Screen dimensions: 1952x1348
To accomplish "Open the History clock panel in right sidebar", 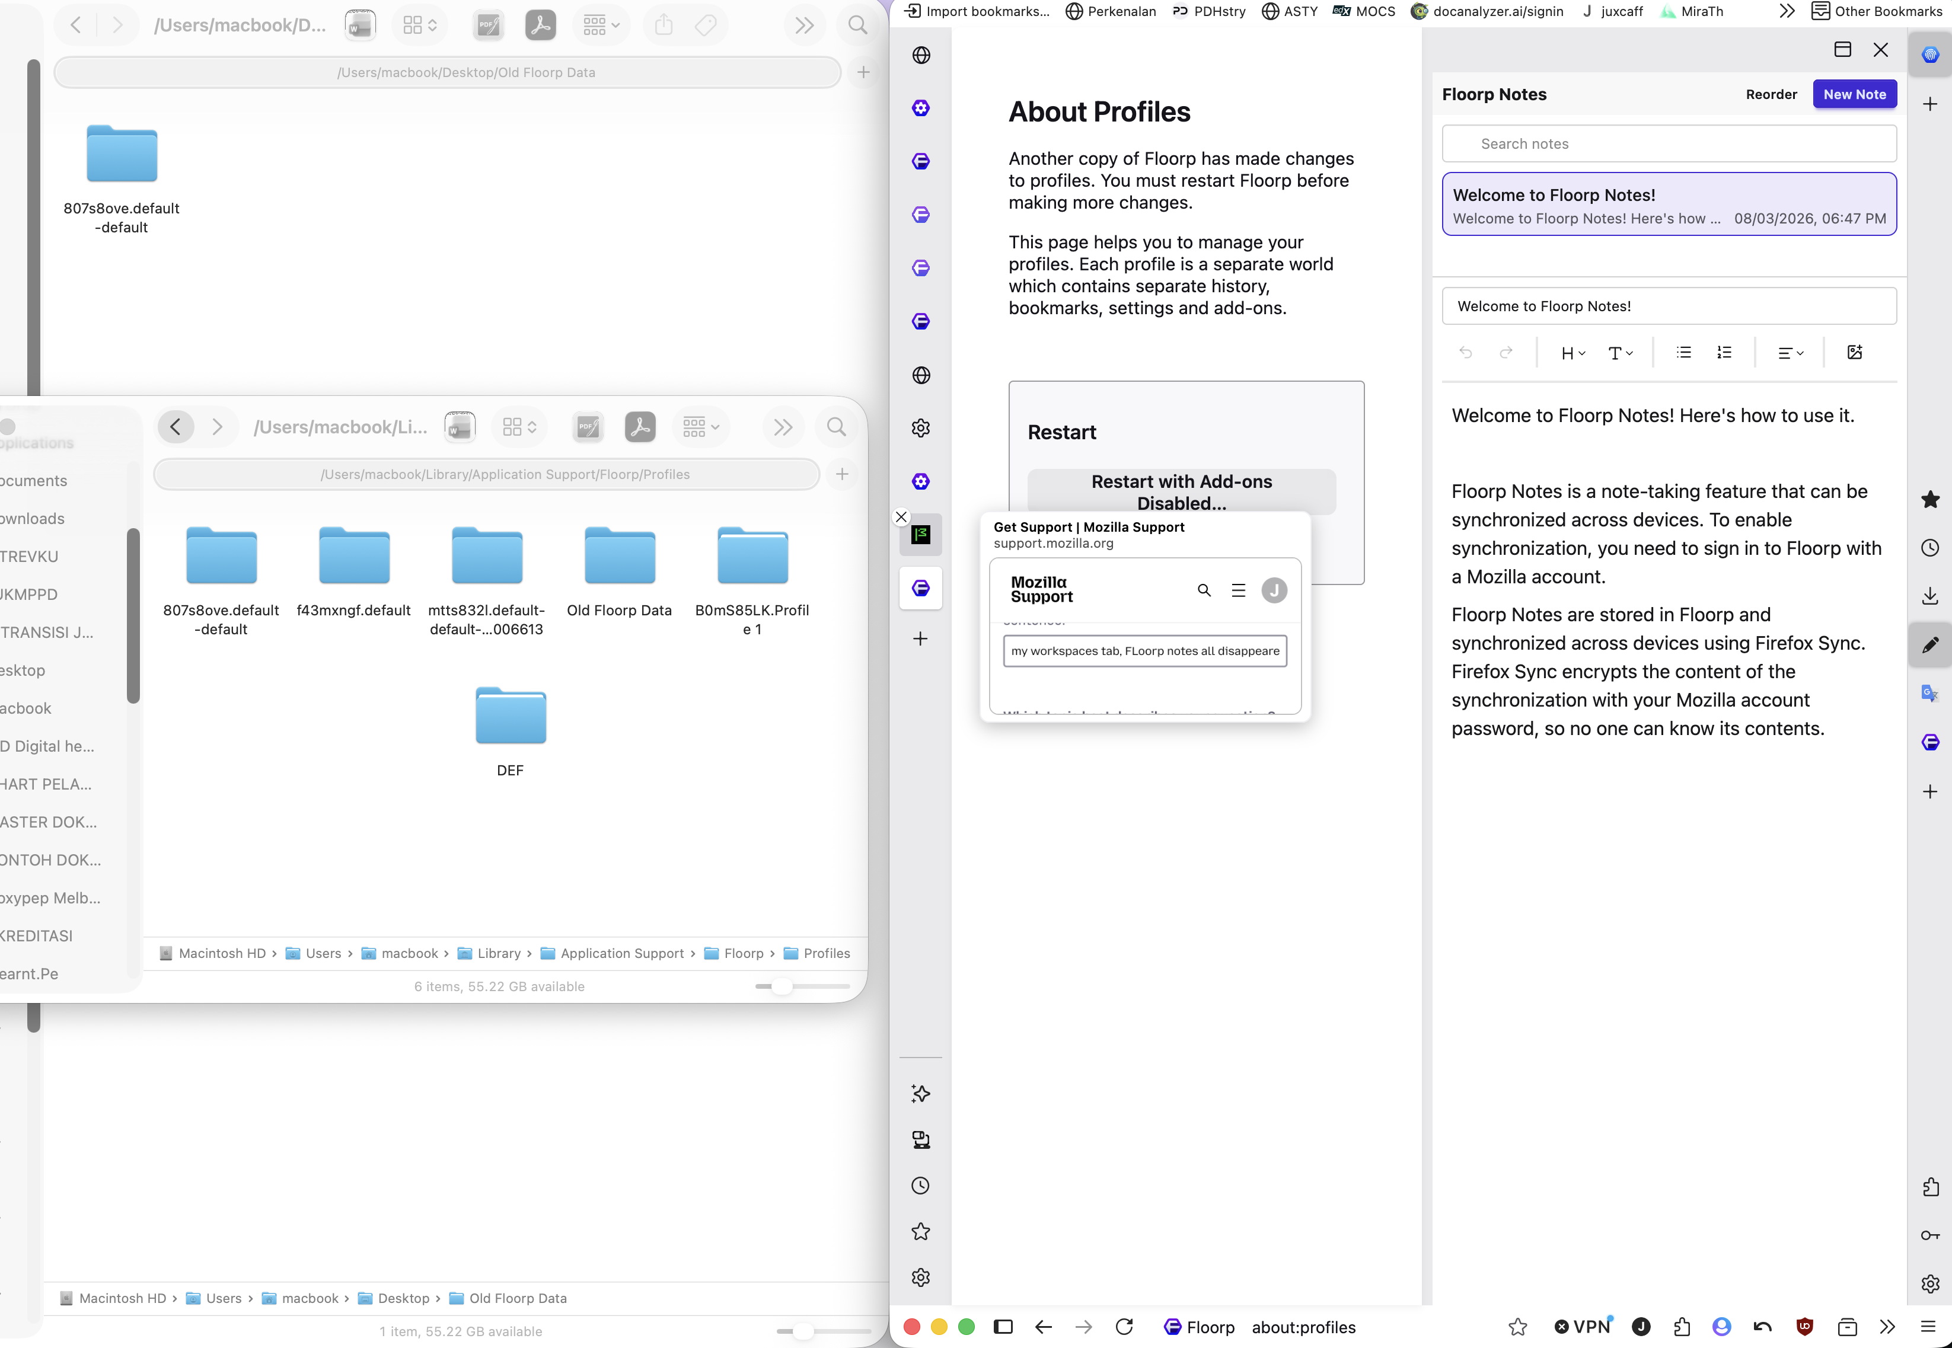I will 1930,547.
